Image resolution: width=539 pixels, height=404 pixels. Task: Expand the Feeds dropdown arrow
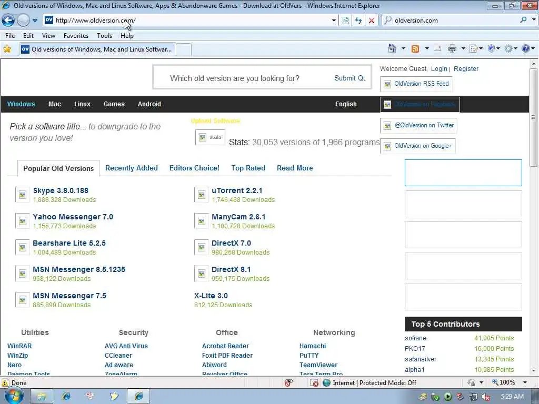click(427, 49)
